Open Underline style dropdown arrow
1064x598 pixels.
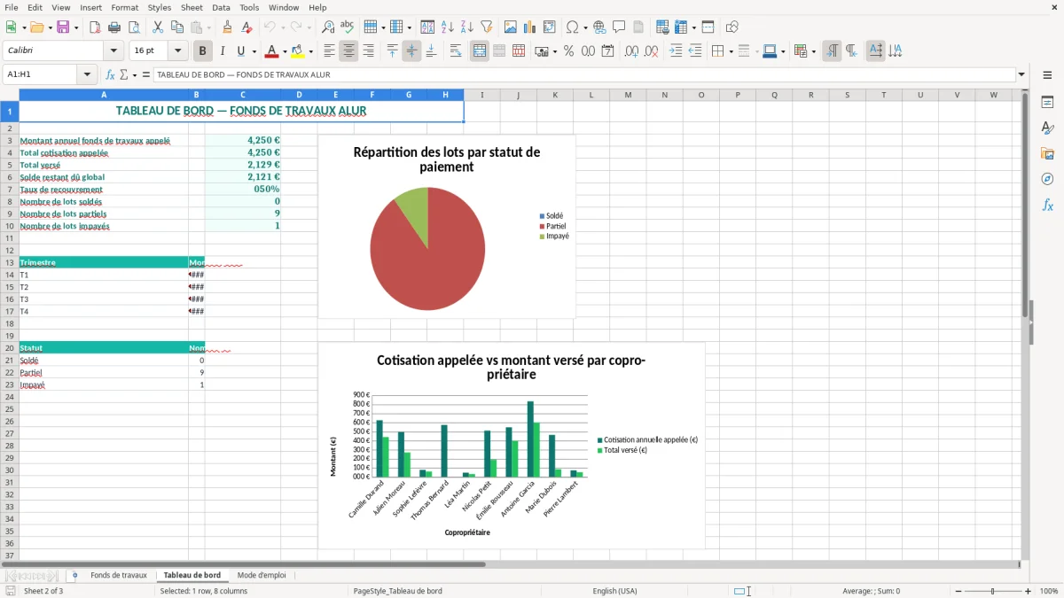click(254, 51)
